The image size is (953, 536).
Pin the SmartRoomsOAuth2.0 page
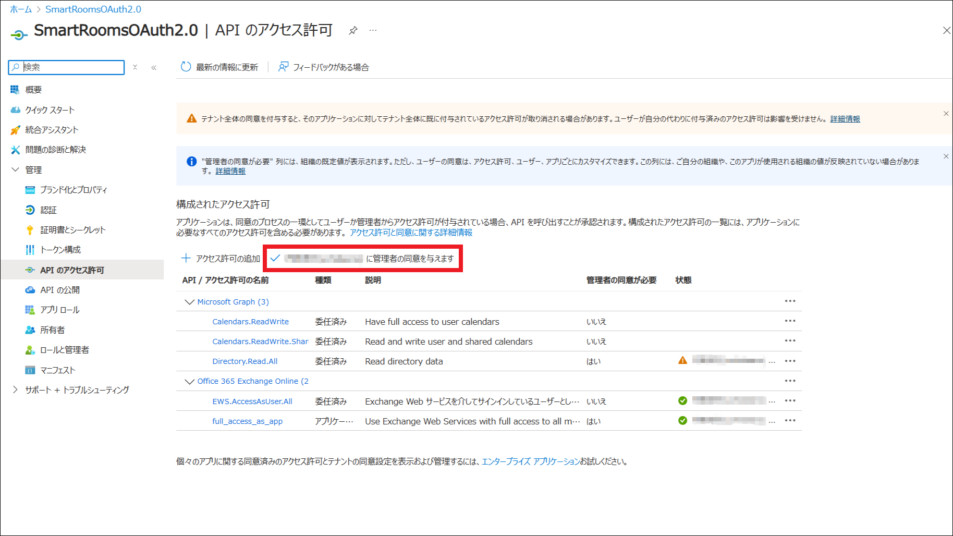[x=353, y=30]
